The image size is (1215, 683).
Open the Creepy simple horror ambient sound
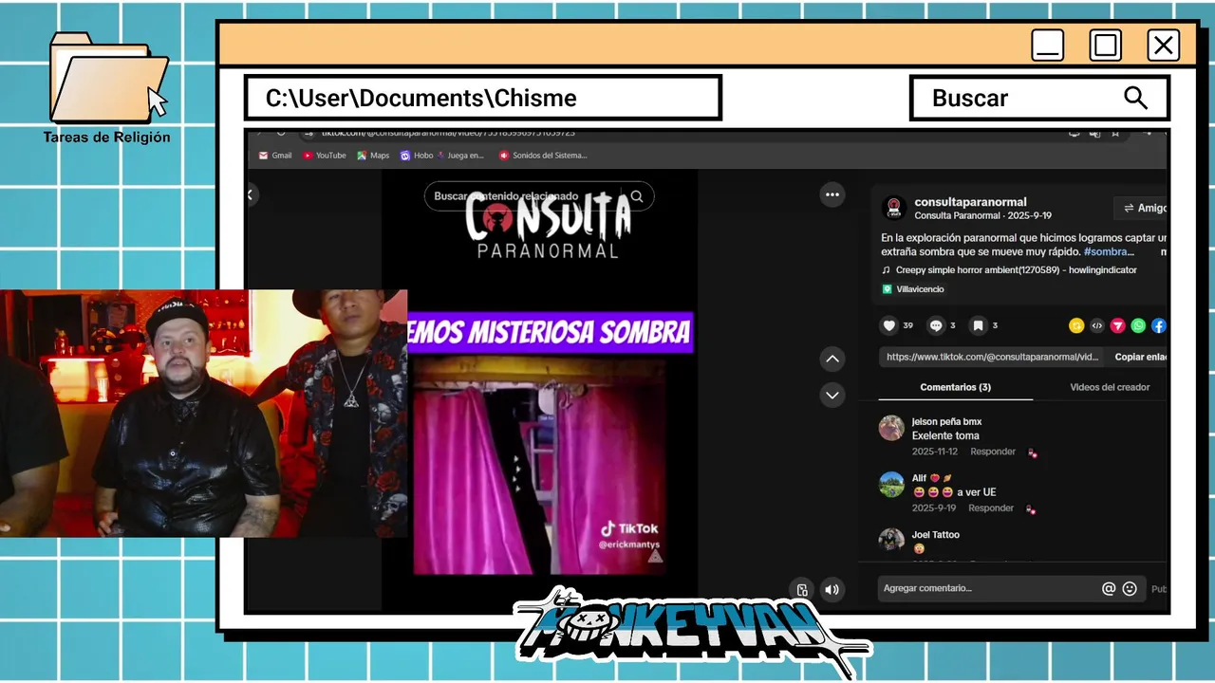tap(1009, 270)
